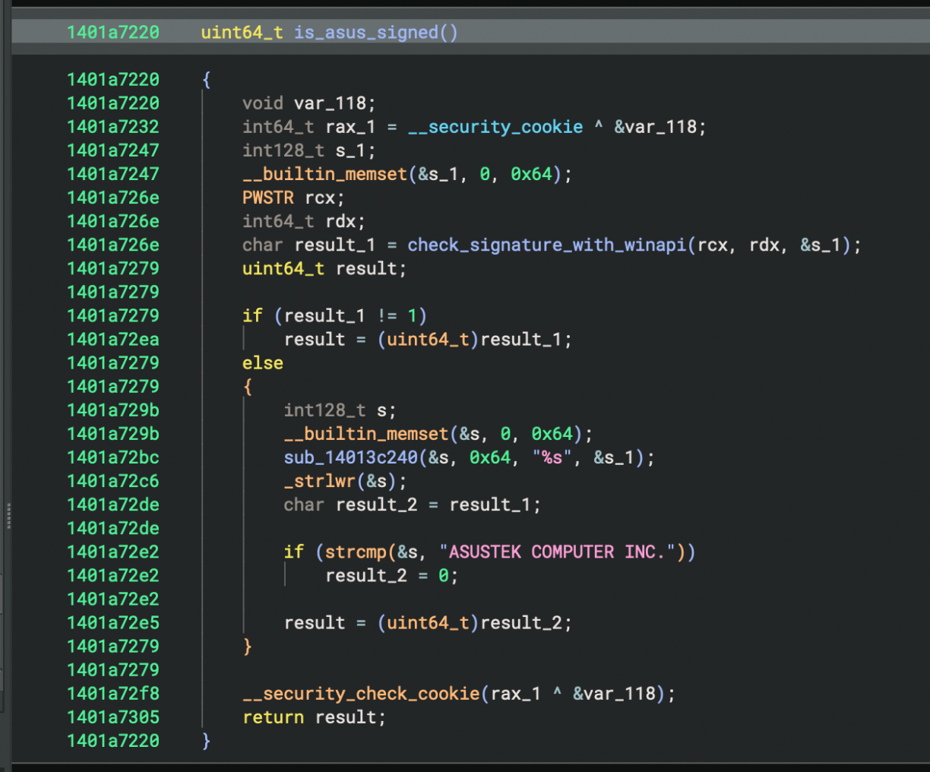Select the __security_cookie symbol
Screen dimensions: 930x772
tap(495, 127)
